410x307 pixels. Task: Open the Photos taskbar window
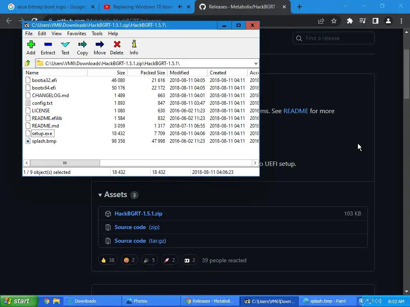(x=151, y=301)
